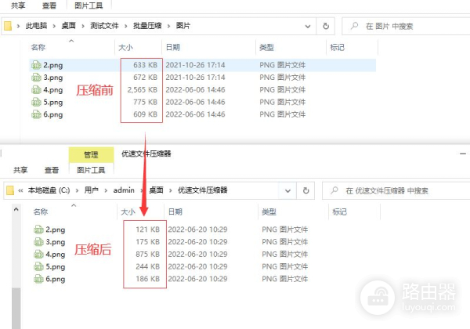Viewport: 470px width, 329px height.
Task: Click search magnifier in 优速文件压缩器 search box
Action: pos(334,190)
